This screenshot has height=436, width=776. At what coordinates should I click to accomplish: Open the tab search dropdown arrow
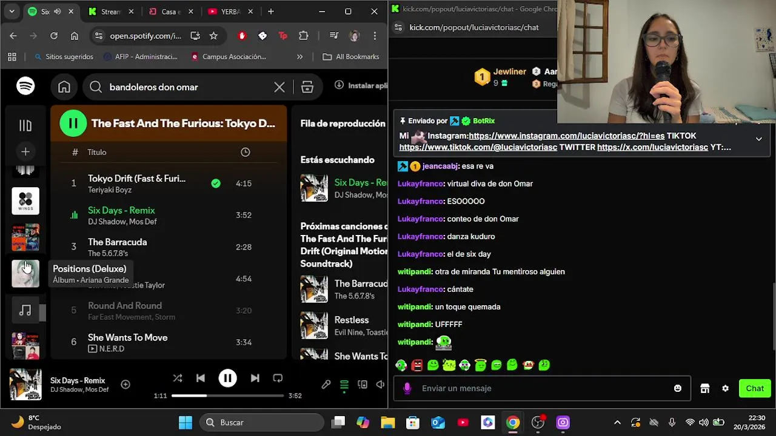[x=12, y=12]
